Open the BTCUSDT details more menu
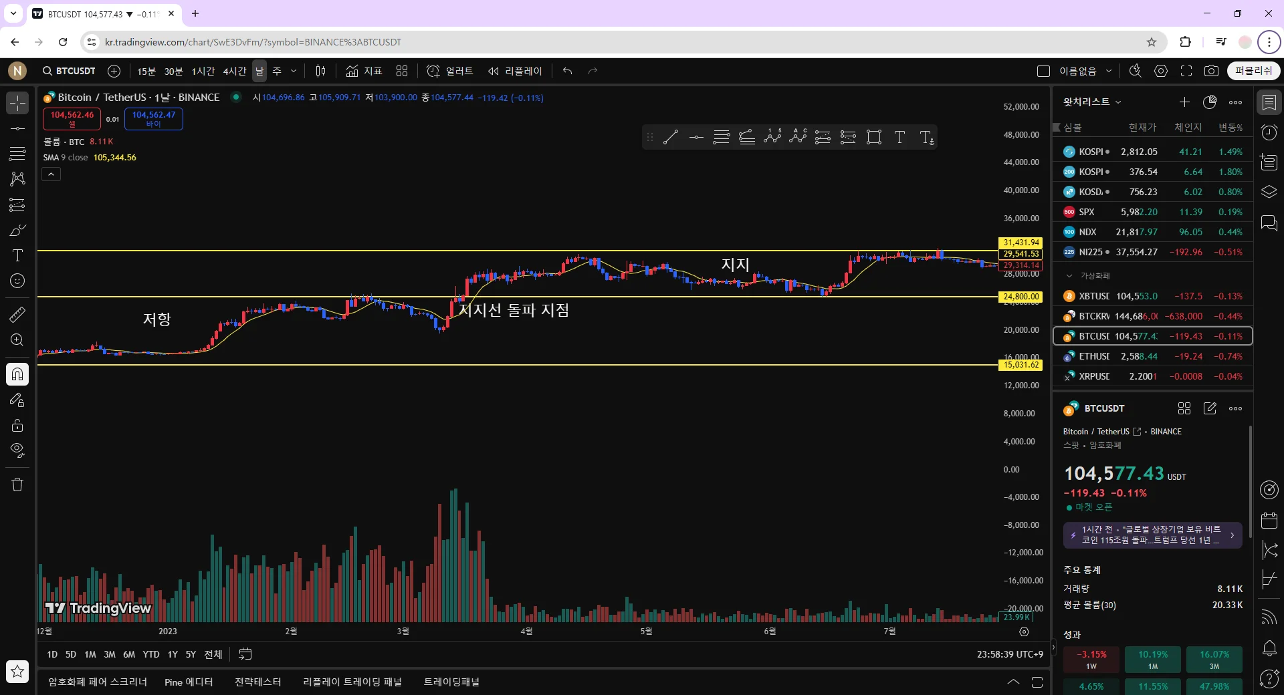The height and width of the screenshot is (695, 1284). (x=1236, y=408)
